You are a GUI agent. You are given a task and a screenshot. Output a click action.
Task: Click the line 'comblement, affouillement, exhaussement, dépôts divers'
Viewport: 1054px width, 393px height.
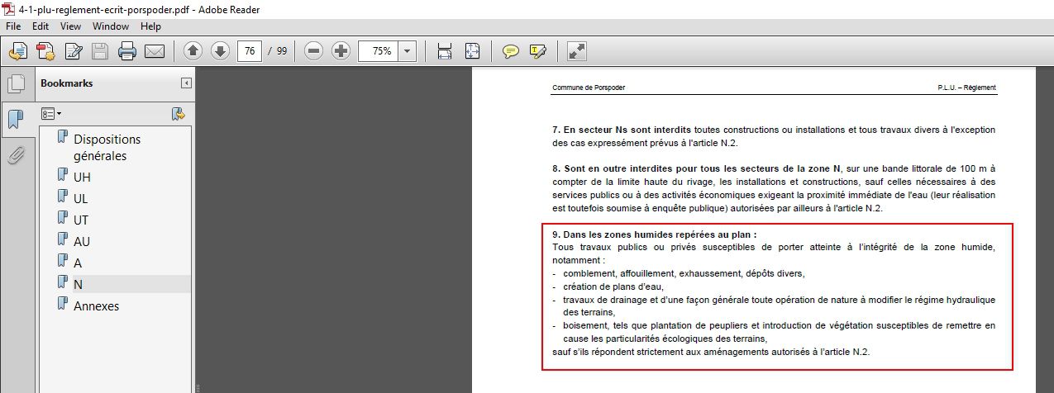684,273
